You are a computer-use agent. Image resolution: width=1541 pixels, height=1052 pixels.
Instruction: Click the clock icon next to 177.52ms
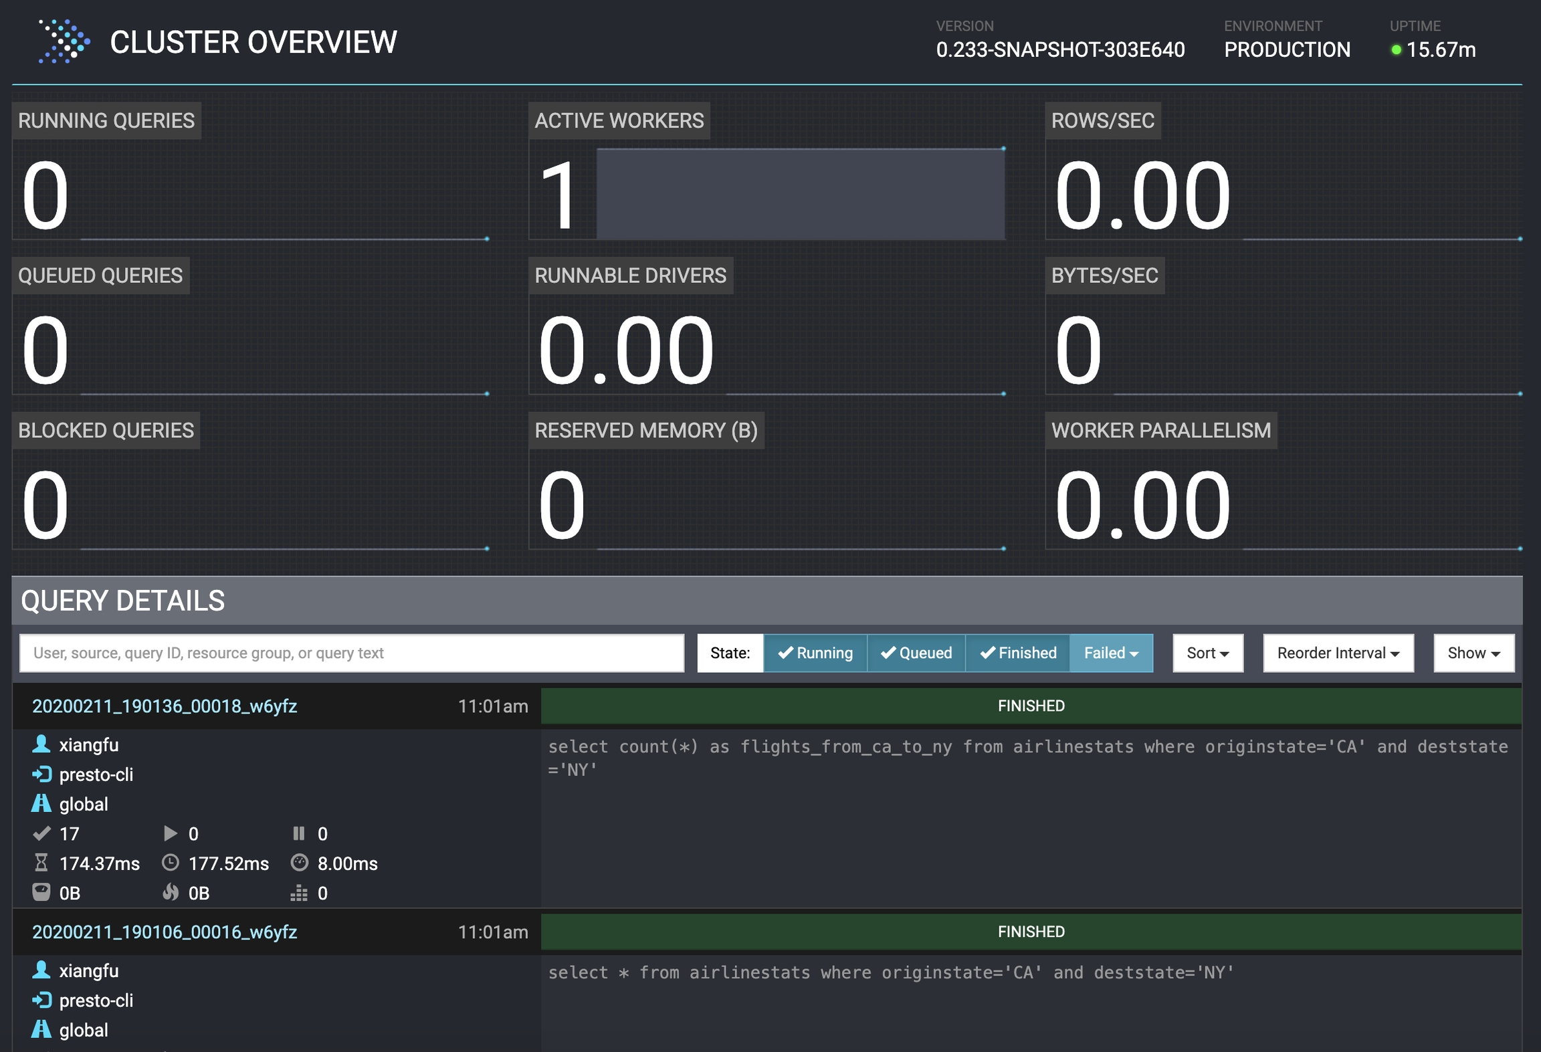171,863
